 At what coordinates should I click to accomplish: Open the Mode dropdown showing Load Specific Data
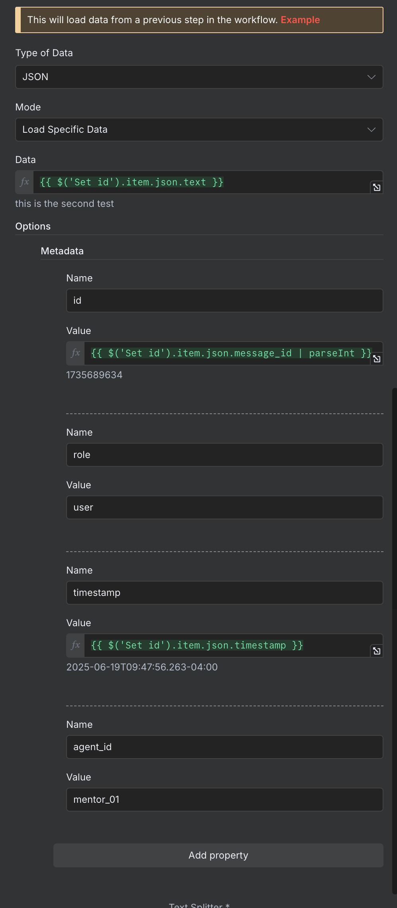[199, 130]
